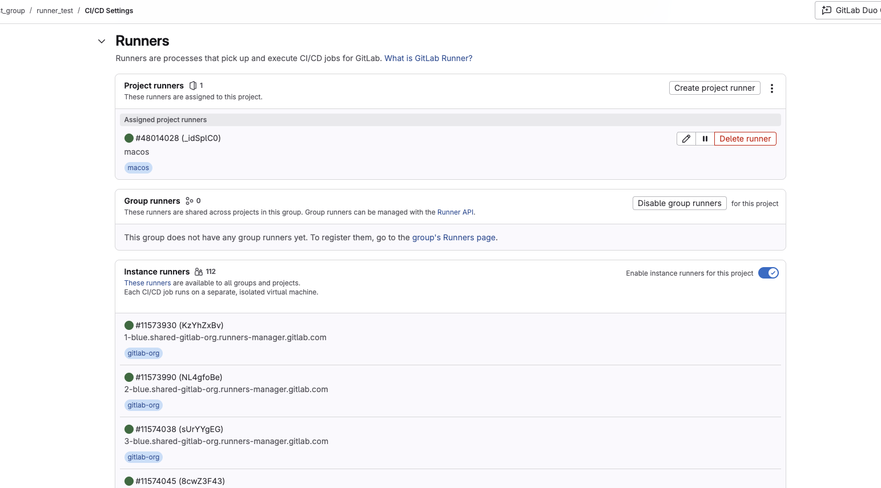Click the macos tag badge
This screenshot has width=881, height=488.
click(138, 168)
